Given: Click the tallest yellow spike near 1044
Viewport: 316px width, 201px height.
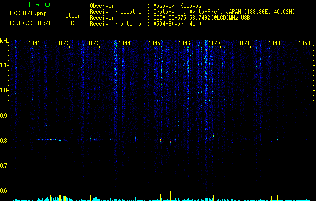Looking at the screenshot, I should 136,195.
